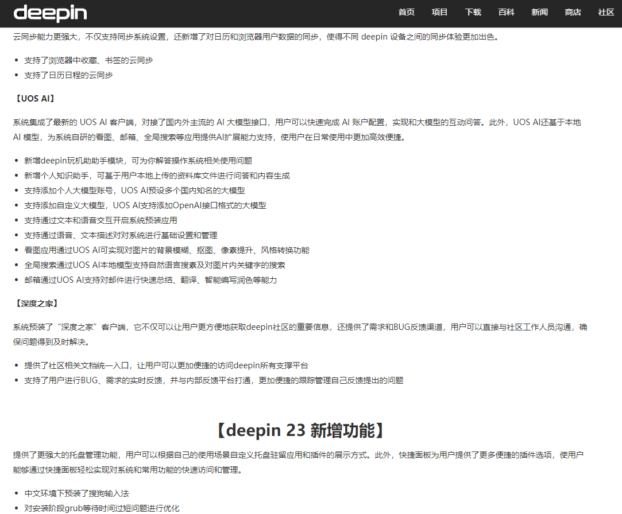This screenshot has height=514, width=622.
Task: Open the 百科 menu item
Action: [506, 12]
